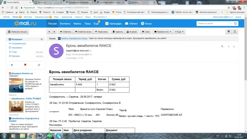Open the Windows Start button
Viewport: 247px width, 139px height.
coord(4,136)
